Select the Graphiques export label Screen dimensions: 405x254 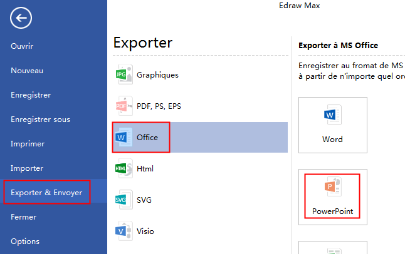(x=157, y=75)
